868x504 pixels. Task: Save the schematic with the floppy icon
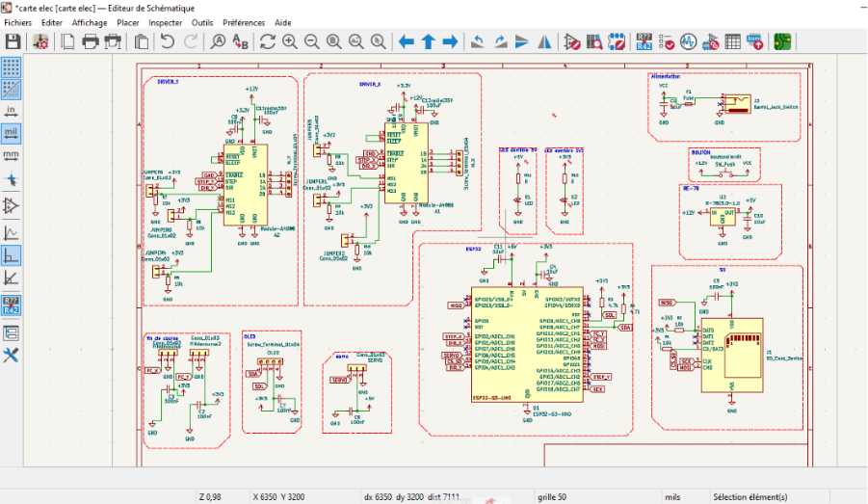point(13,41)
